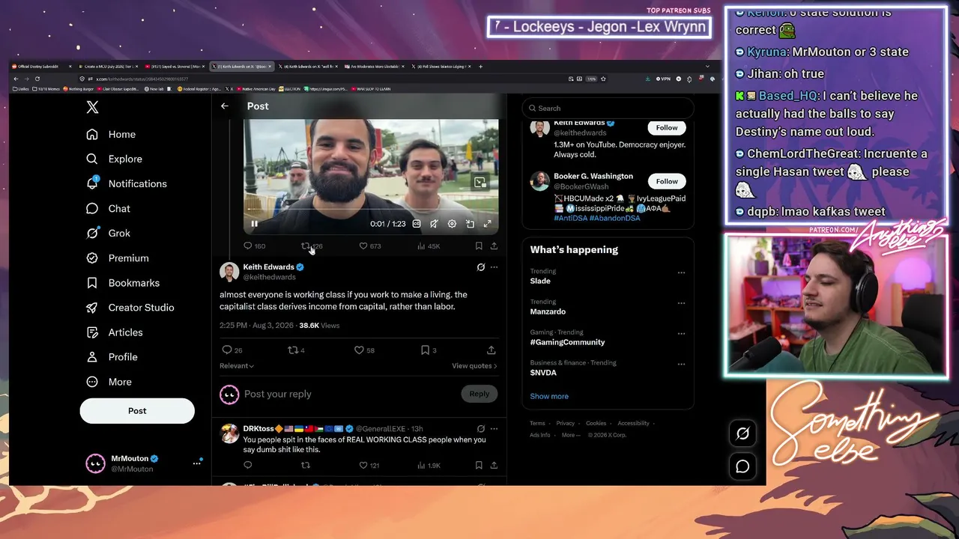The image size is (959, 539).
Task: Reply to DRKtoss's comment
Action: coord(248,465)
